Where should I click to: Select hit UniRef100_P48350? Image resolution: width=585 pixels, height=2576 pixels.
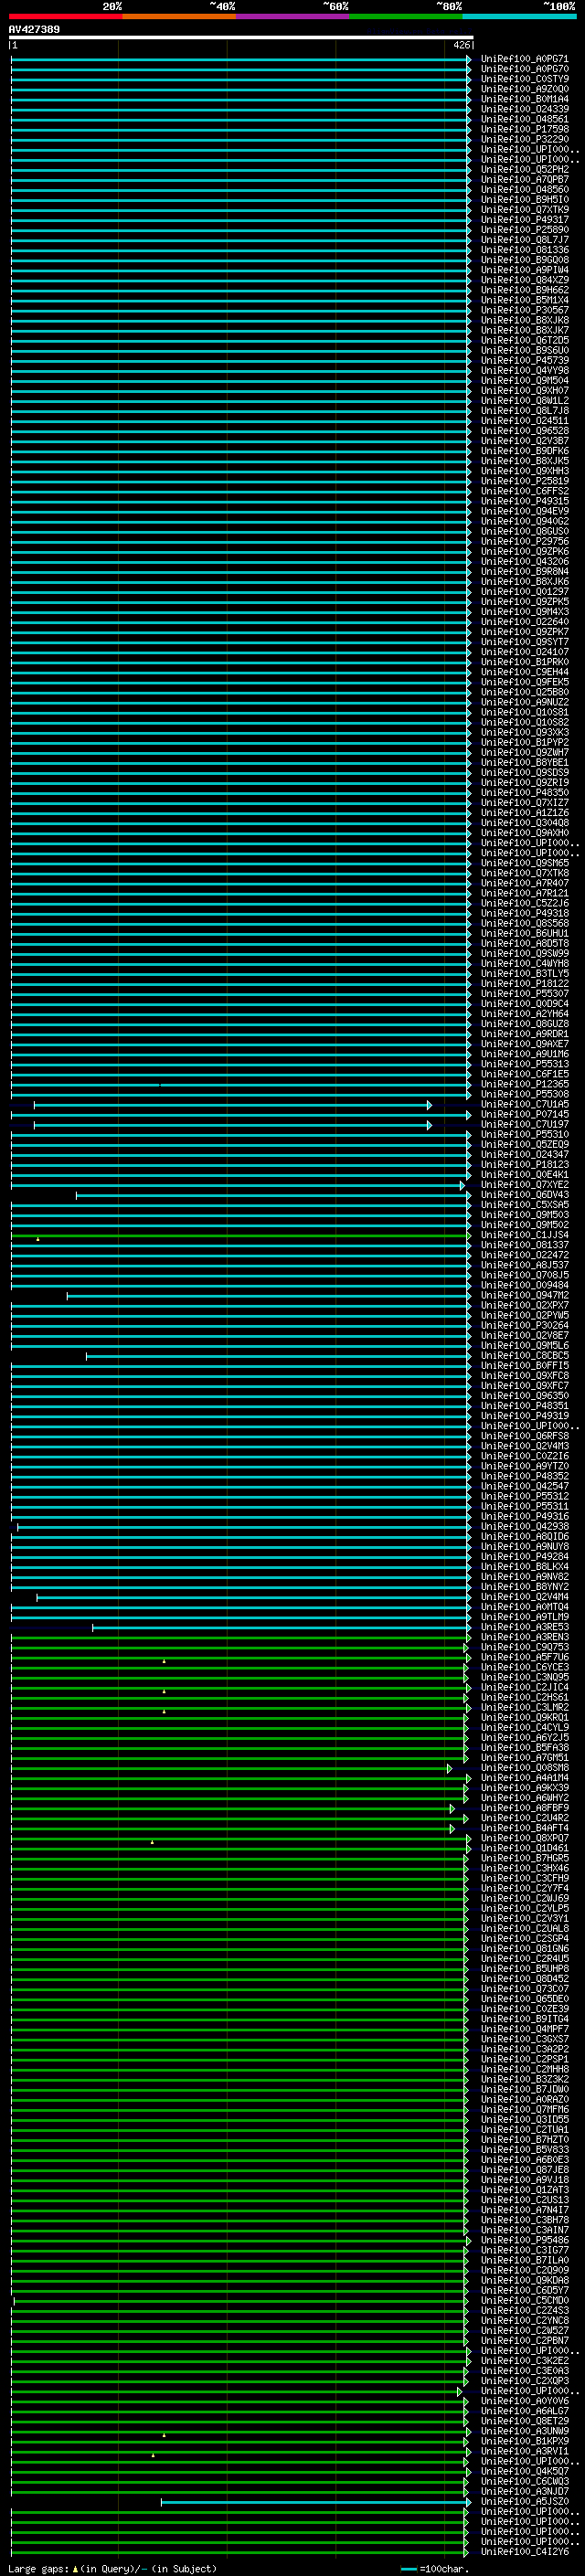coord(525,792)
